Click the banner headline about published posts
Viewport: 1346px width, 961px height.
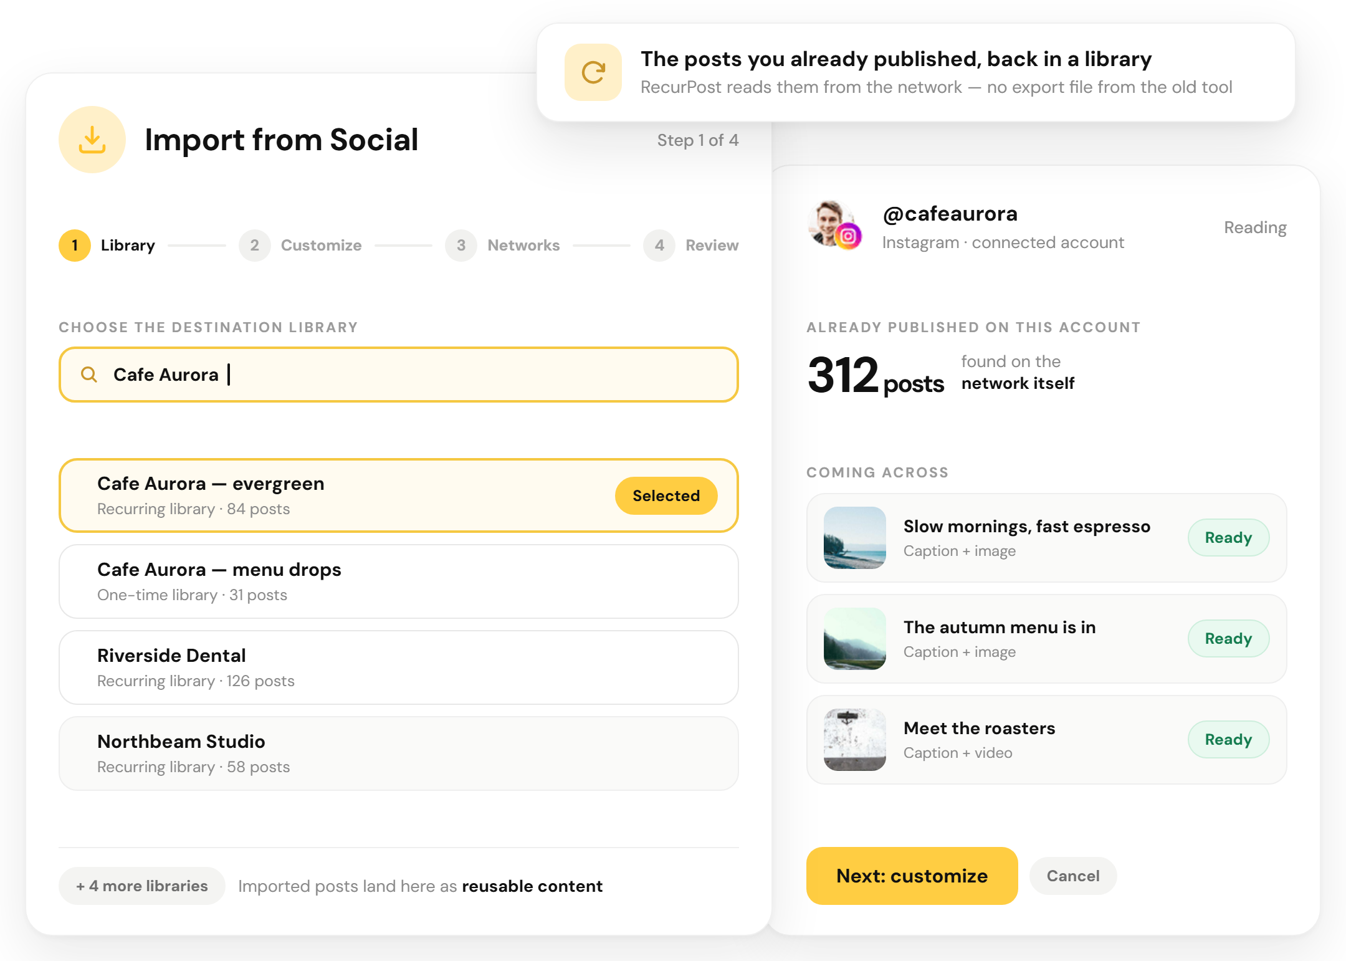(x=896, y=59)
